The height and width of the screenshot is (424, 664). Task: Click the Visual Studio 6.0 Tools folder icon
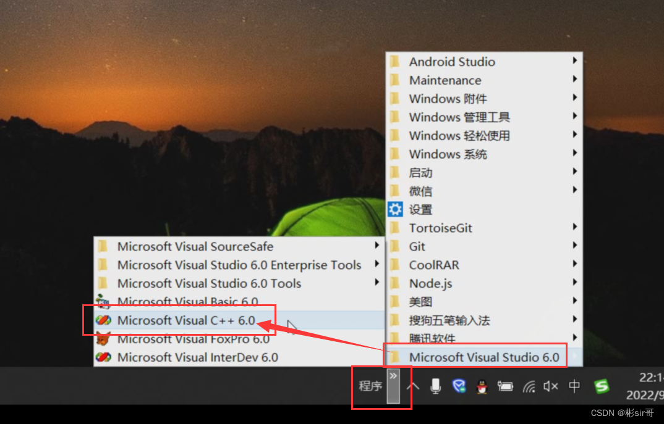103,283
